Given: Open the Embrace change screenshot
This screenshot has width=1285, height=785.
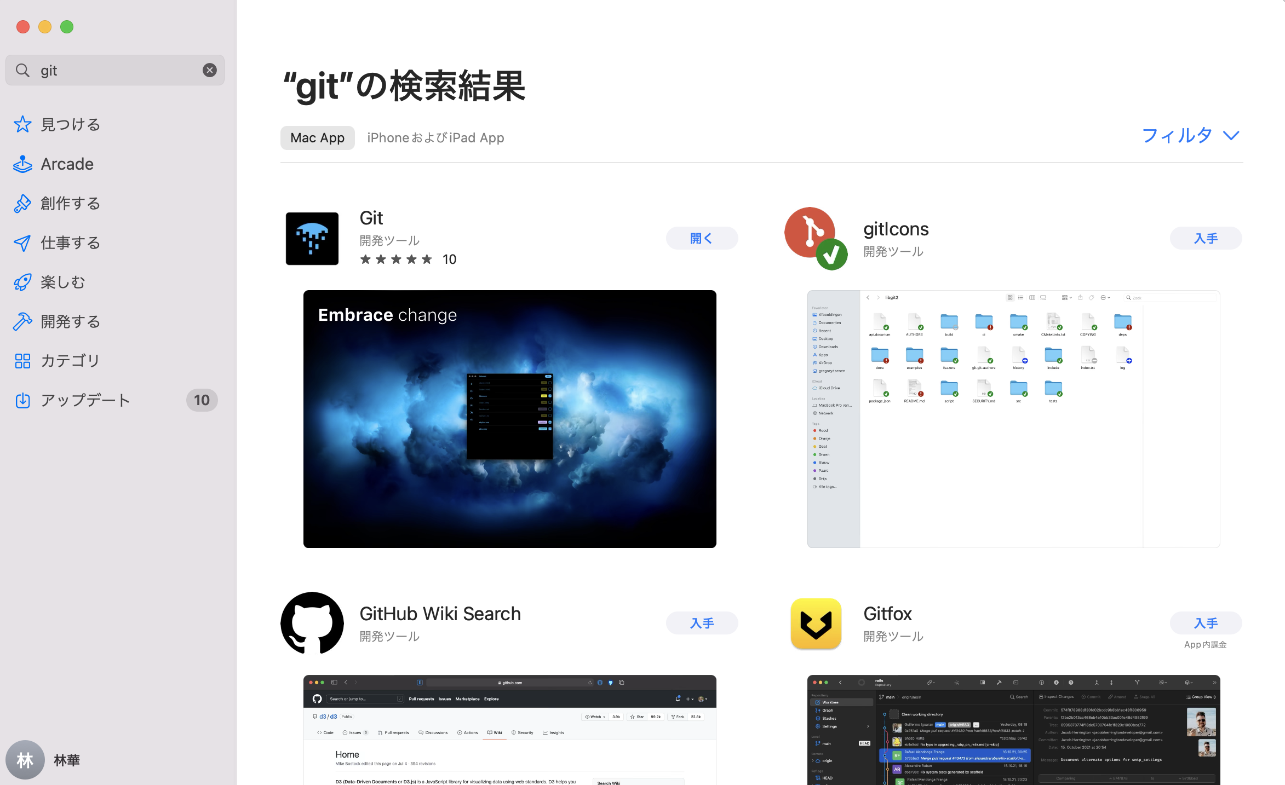Looking at the screenshot, I should (x=510, y=419).
